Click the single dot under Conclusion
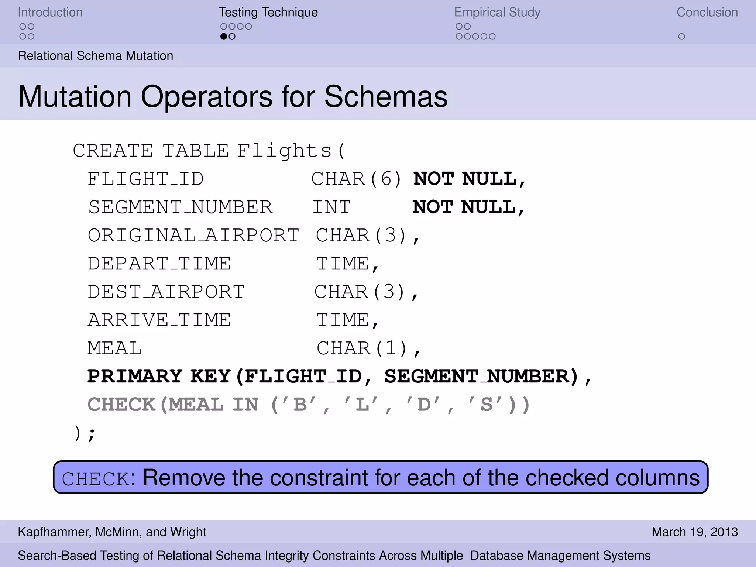756x567 pixels. (x=682, y=37)
